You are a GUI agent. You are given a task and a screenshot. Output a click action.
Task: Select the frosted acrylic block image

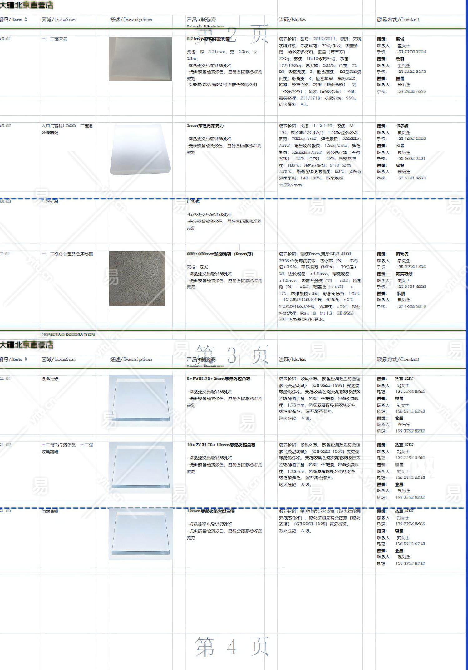pyautogui.click(x=140, y=149)
